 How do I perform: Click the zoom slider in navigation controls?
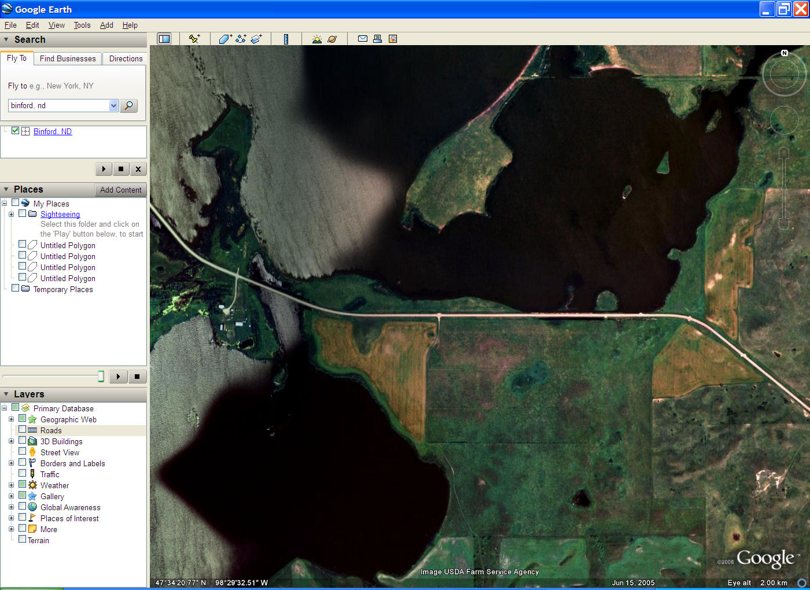click(x=784, y=189)
